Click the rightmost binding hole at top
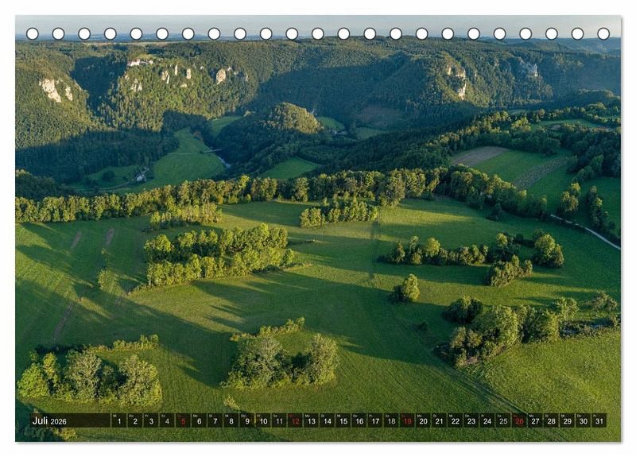Viewport: 636px width, 457px height. [603, 33]
